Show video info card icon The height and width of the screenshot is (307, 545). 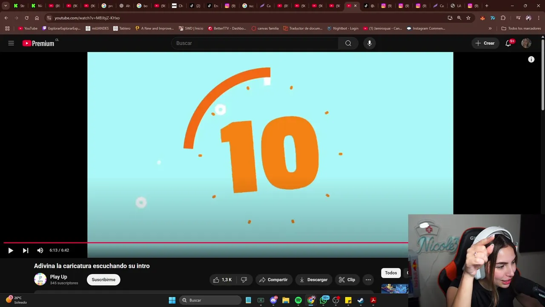pos(531,60)
